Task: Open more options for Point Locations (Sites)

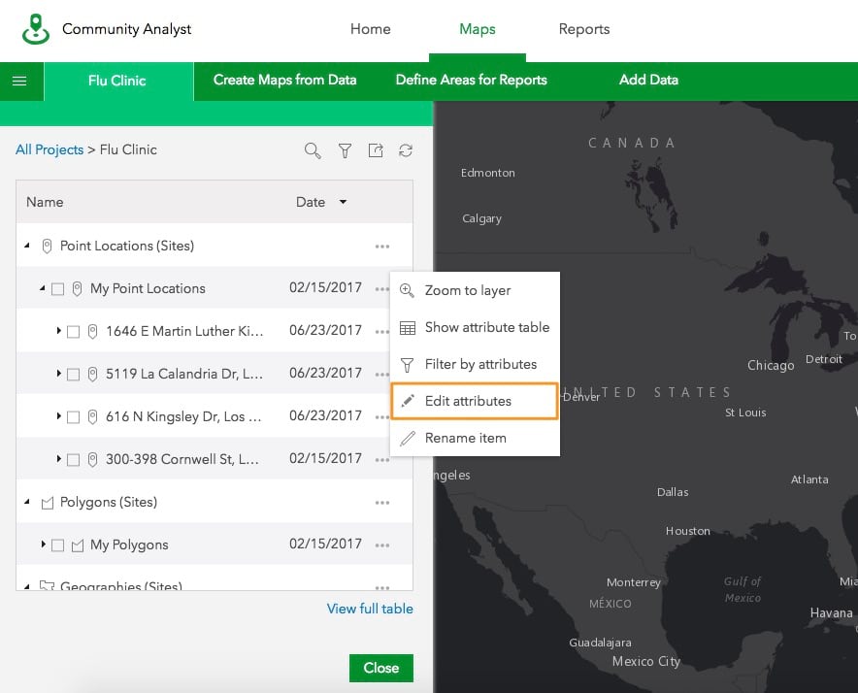Action: (x=382, y=247)
